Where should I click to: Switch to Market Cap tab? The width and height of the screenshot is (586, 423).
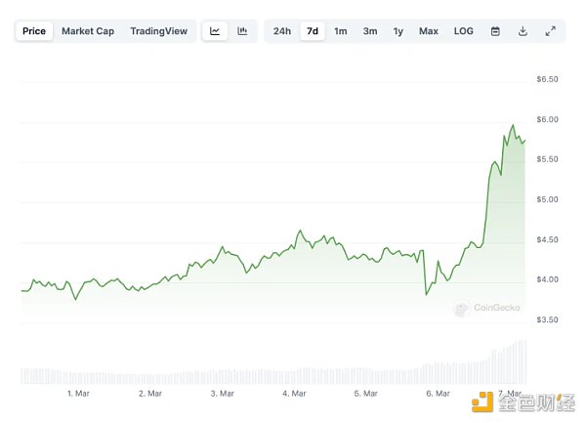click(x=88, y=31)
